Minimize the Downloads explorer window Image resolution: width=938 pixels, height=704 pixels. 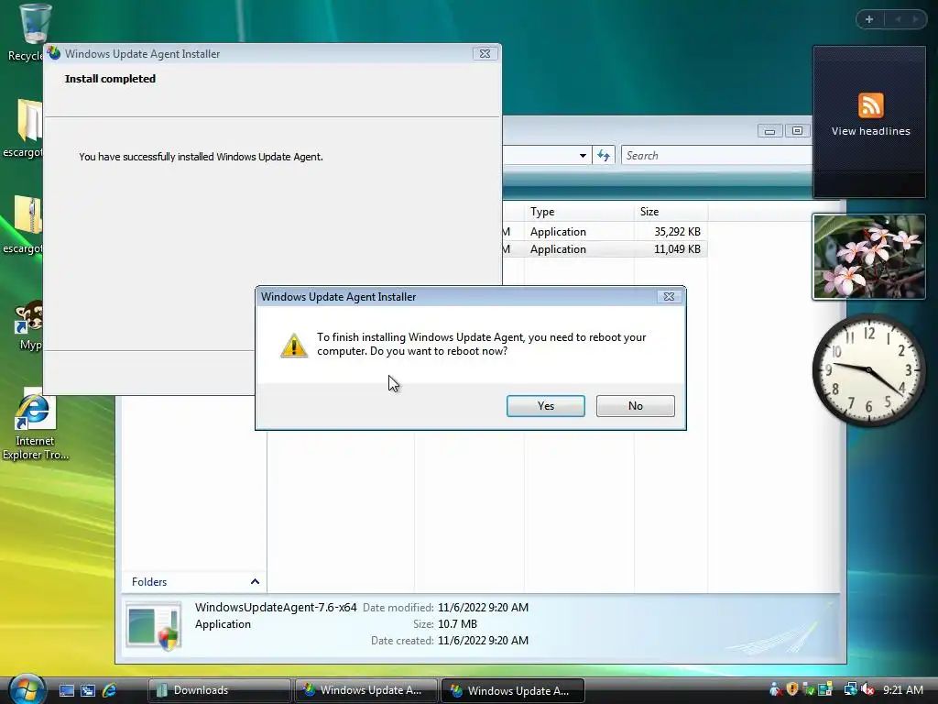click(769, 130)
